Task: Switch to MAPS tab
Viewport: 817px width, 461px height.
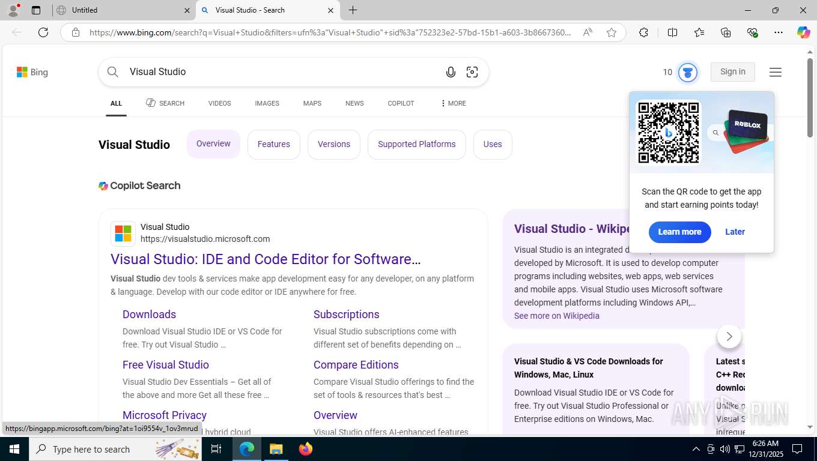Action: click(312, 103)
